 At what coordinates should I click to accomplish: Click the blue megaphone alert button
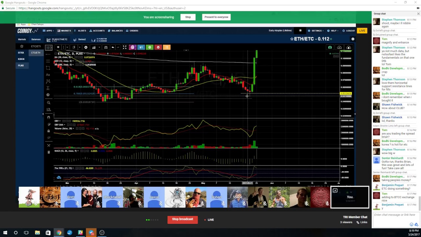[141, 47]
